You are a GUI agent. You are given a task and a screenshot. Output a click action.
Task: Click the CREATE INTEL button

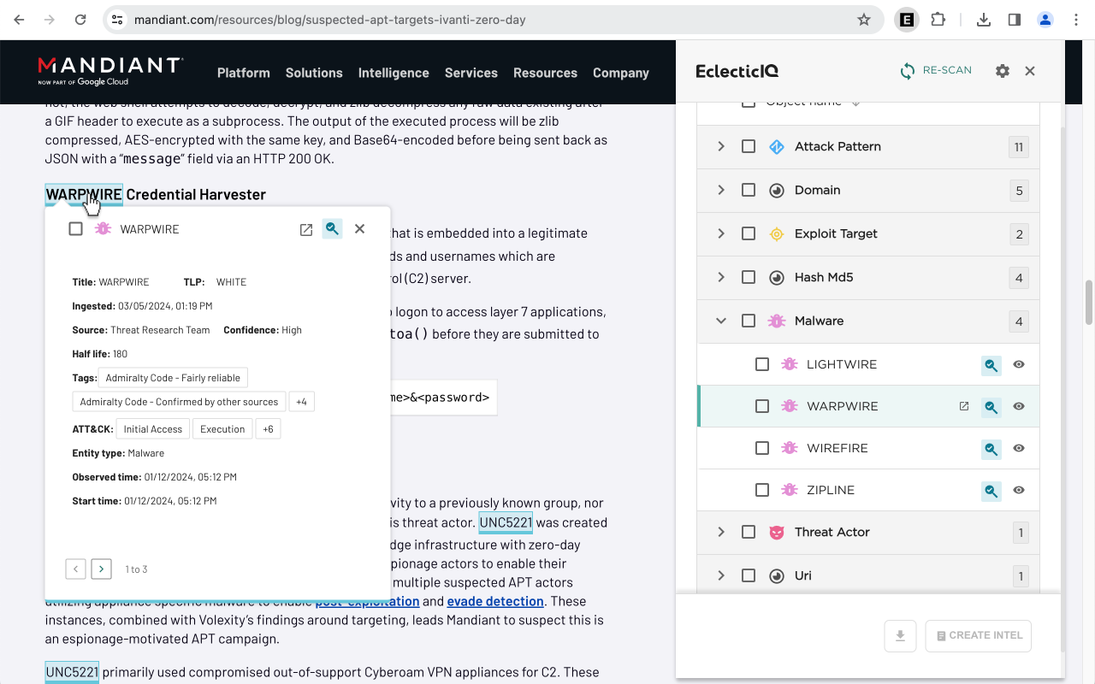pos(979,636)
